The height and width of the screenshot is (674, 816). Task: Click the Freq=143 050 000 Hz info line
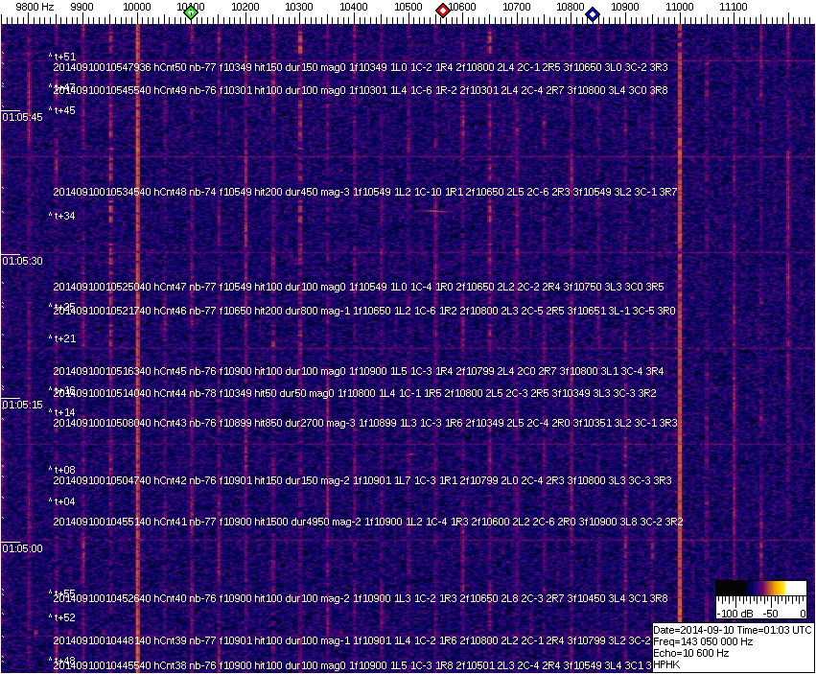(x=702, y=641)
